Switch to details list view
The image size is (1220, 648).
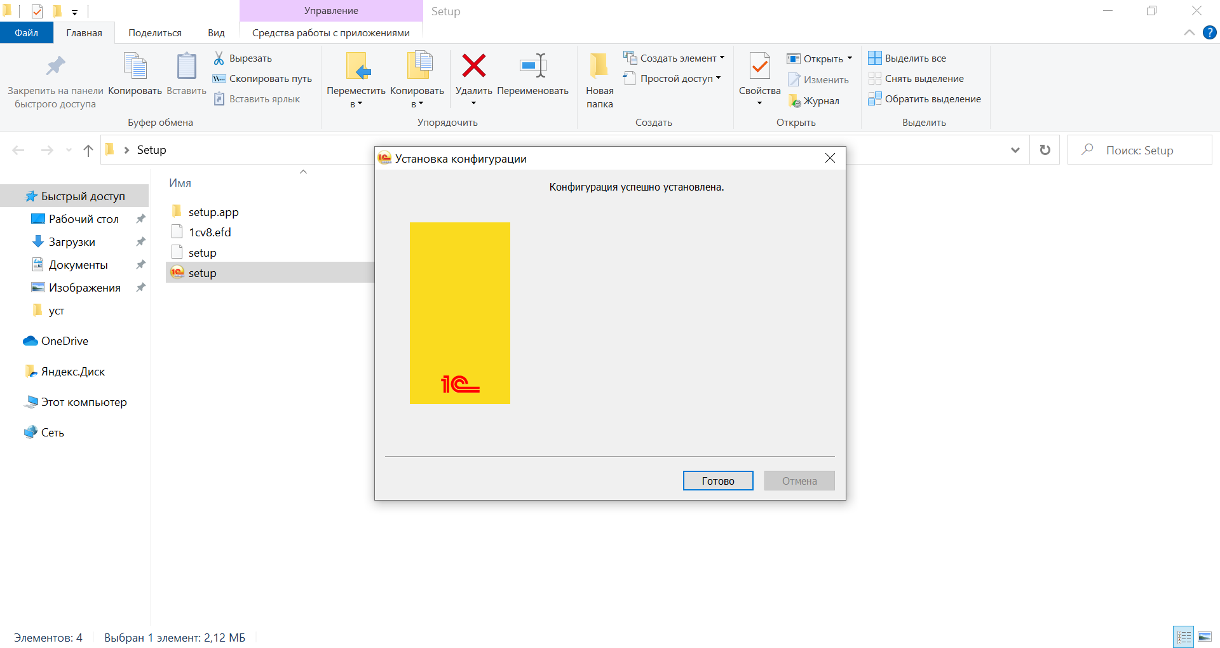click(x=1184, y=637)
